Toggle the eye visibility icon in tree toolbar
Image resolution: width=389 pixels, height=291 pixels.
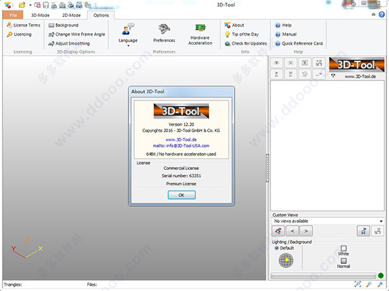(277, 63)
